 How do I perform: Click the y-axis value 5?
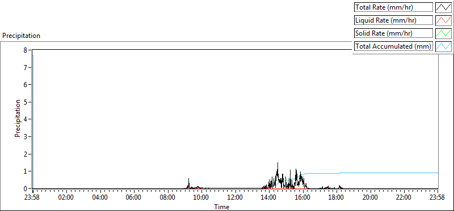pos(26,102)
